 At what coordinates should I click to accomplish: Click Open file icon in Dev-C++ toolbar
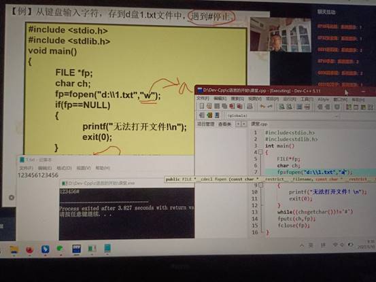(209, 106)
